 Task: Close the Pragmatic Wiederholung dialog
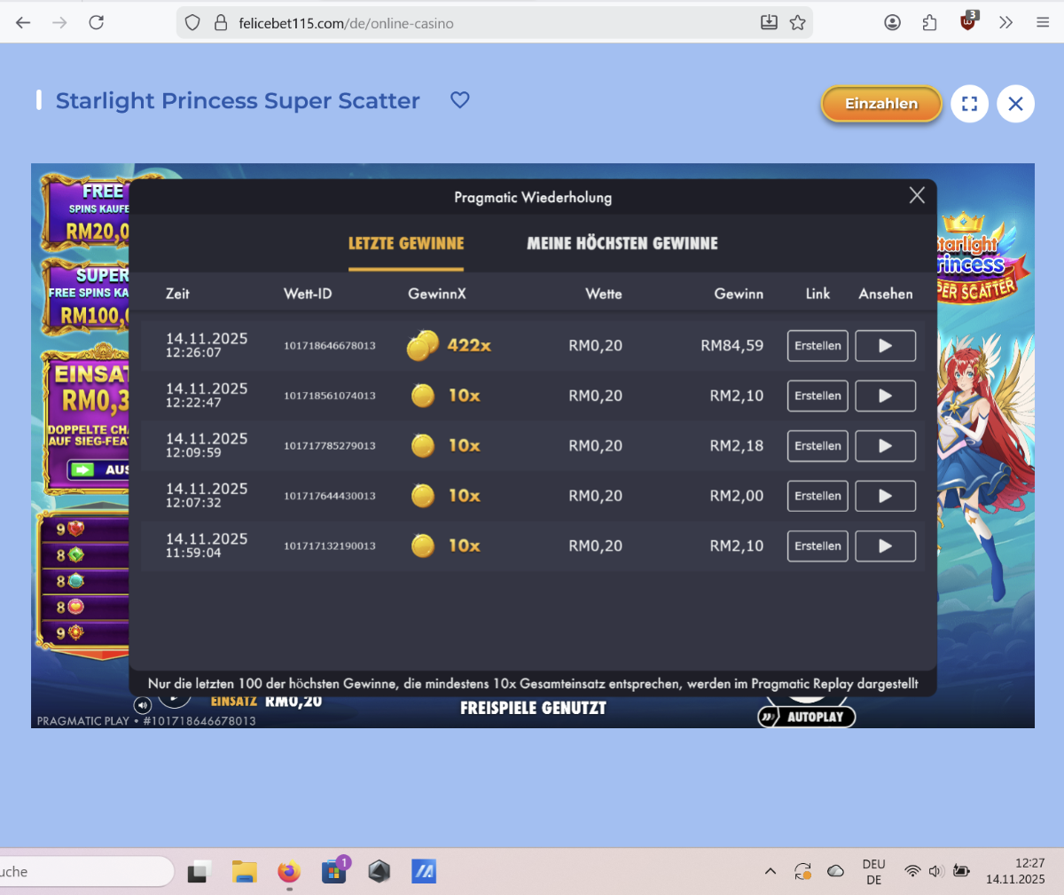point(917,195)
